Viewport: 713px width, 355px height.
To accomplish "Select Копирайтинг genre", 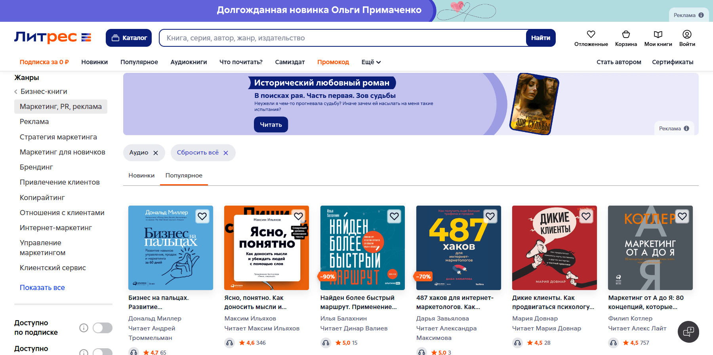I will click(42, 198).
